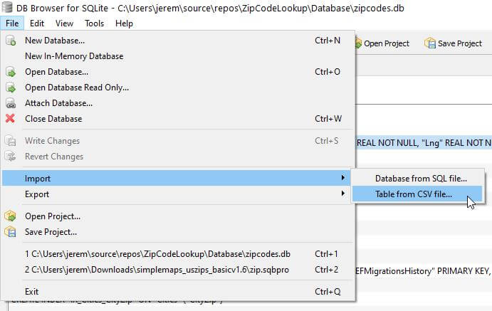Click Open Project toolbar button label

pos(387,43)
